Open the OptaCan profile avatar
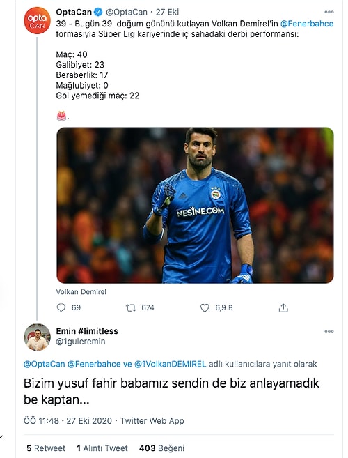Screen dimensions: 348x458 click(37, 20)
